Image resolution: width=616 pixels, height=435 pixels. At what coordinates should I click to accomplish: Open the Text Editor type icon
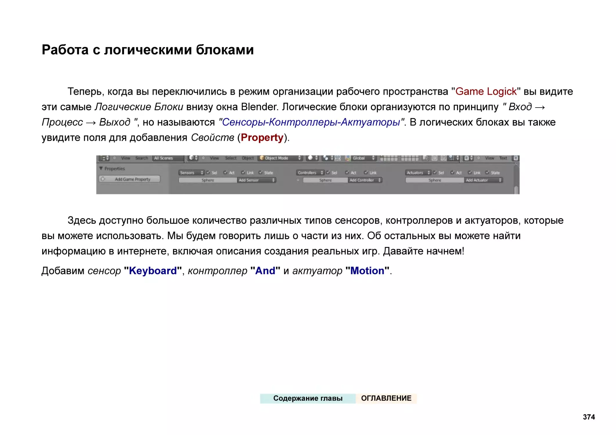[x=468, y=158]
